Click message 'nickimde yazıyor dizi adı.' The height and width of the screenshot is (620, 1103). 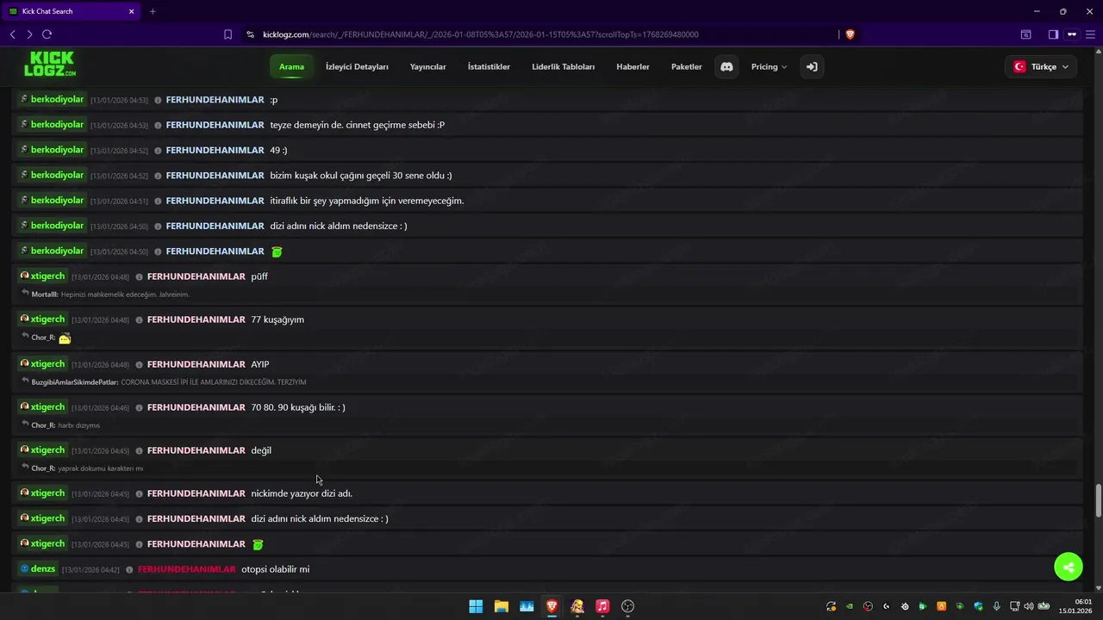(x=302, y=493)
